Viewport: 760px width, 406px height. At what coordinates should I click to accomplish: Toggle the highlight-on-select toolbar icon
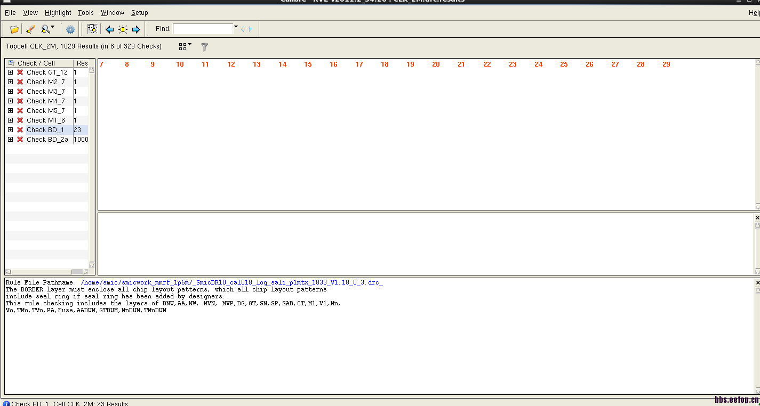[92, 29]
